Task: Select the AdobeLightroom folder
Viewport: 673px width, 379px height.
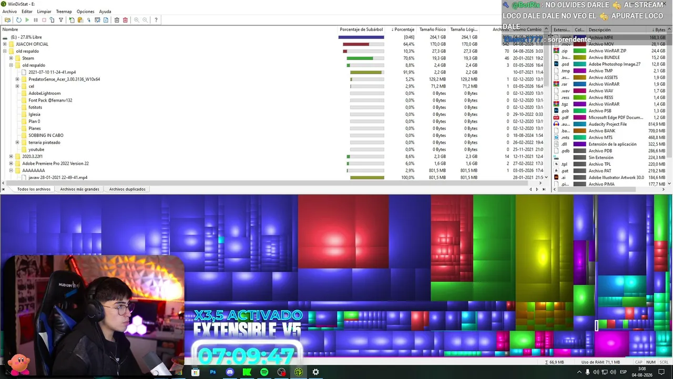Action: (44, 93)
